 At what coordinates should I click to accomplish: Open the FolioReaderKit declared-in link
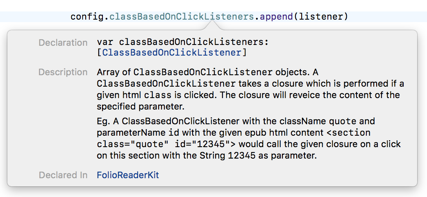coord(128,175)
